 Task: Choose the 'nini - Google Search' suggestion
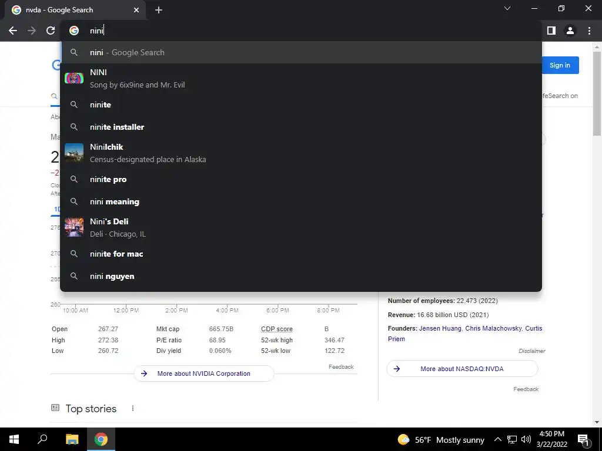(301, 52)
